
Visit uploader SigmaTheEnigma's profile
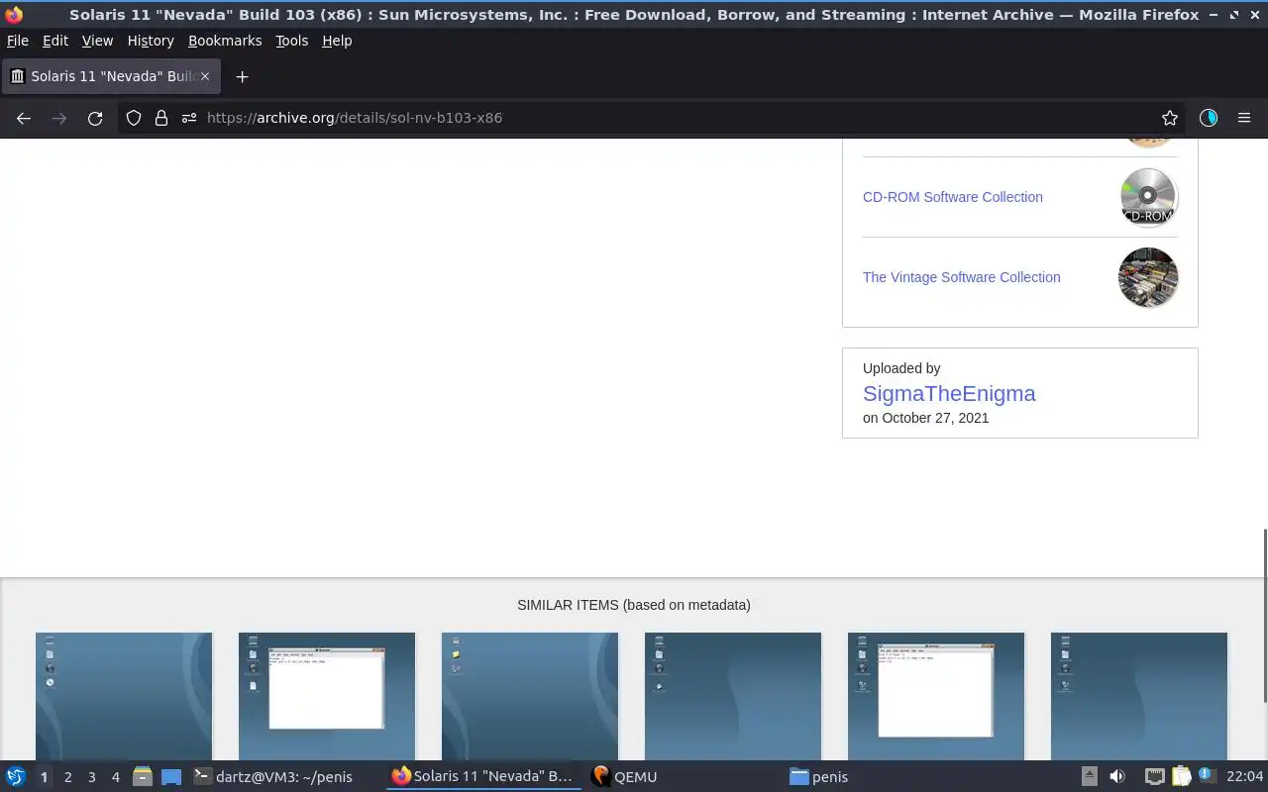click(949, 393)
